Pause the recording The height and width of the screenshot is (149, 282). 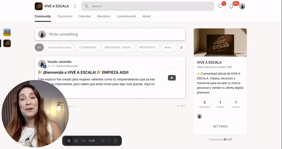tap(76, 141)
